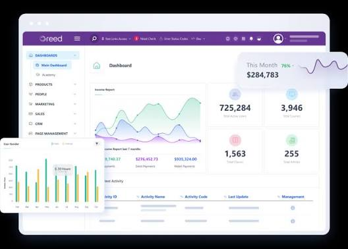Click the search magnifier icon

tap(94, 39)
